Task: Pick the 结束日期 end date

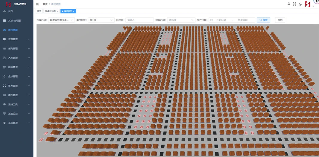Action: pyautogui.click(x=243, y=20)
